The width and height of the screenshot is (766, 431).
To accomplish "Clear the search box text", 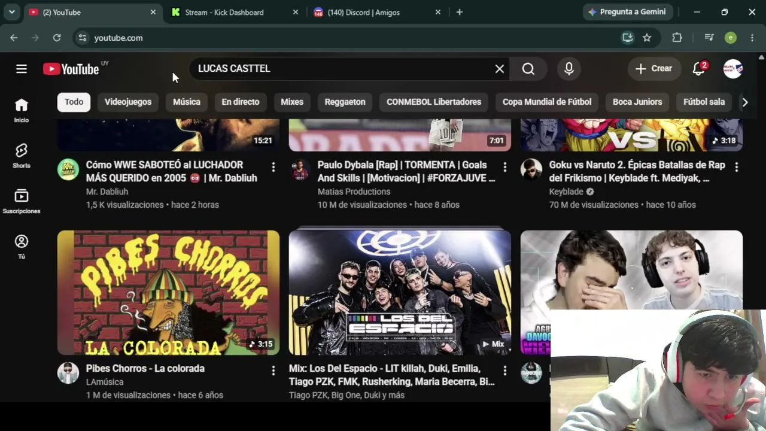I will coord(500,69).
